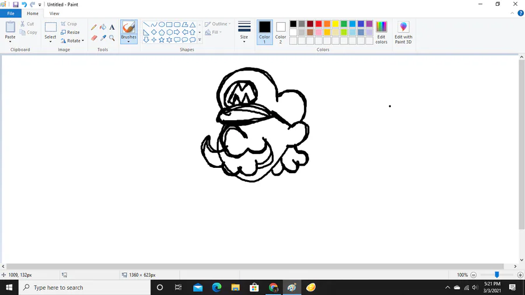Open Edit with Paint 3D
The width and height of the screenshot is (525, 295).
404,32
